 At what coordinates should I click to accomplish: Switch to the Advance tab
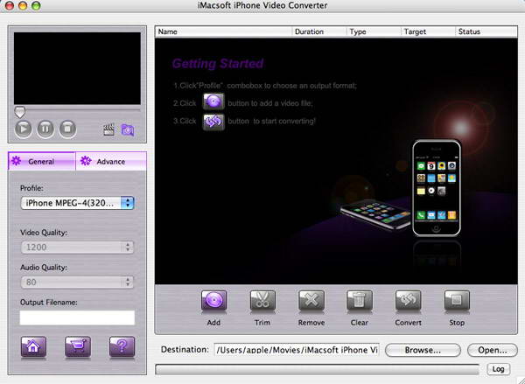pos(111,161)
